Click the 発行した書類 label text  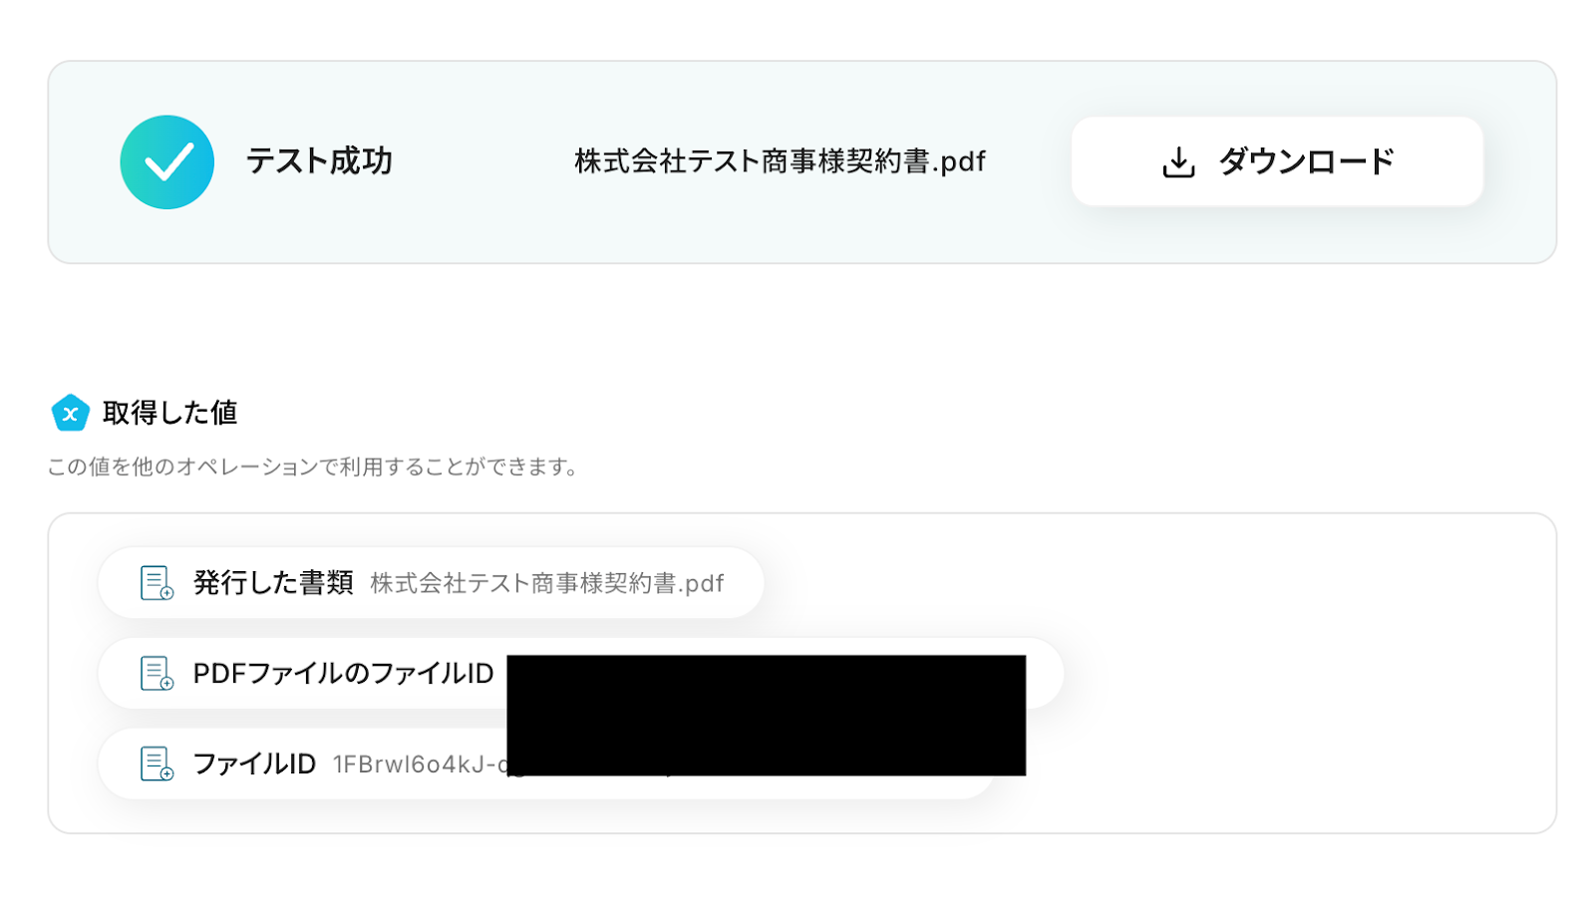(273, 583)
